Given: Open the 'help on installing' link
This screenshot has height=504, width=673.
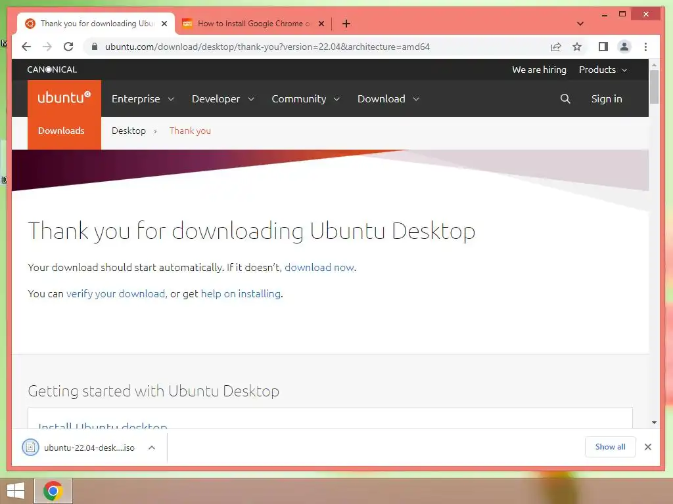Looking at the screenshot, I should click(241, 293).
